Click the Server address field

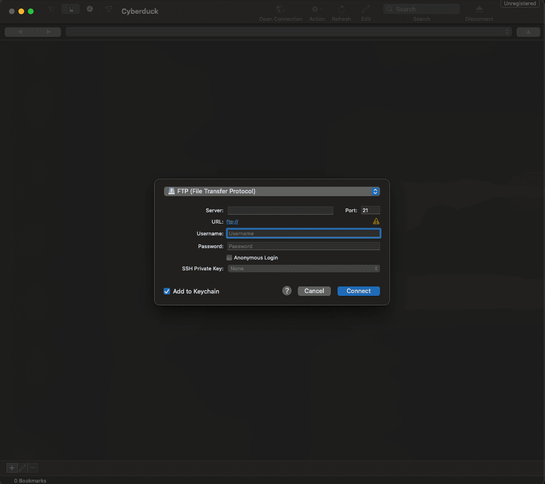click(x=280, y=210)
